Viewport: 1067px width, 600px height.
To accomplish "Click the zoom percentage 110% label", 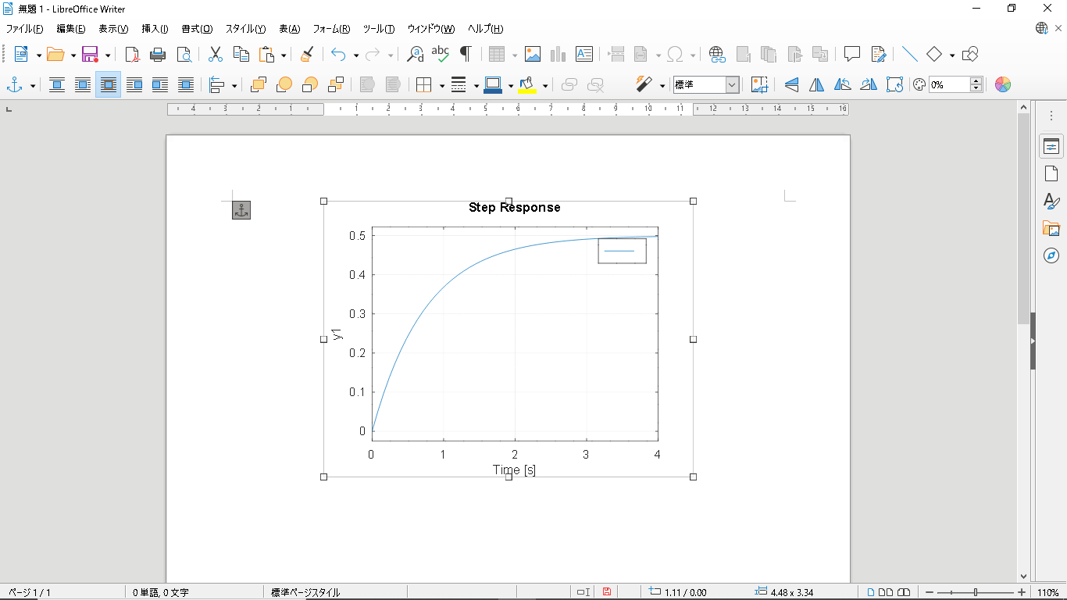I will pyautogui.click(x=1048, y=592).
